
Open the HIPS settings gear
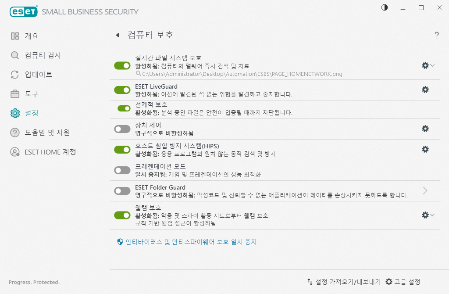(425, 149)
